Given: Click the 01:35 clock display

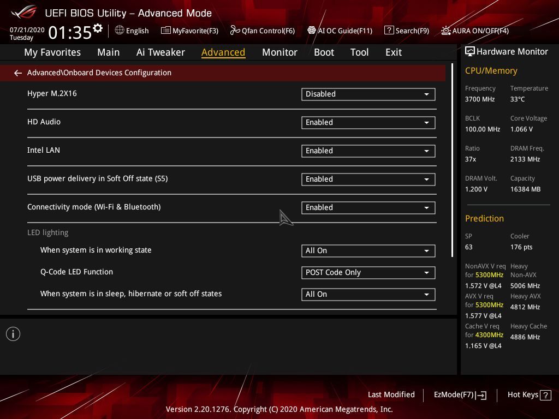Looking at the screenshot, I should (x=70, y=32).
